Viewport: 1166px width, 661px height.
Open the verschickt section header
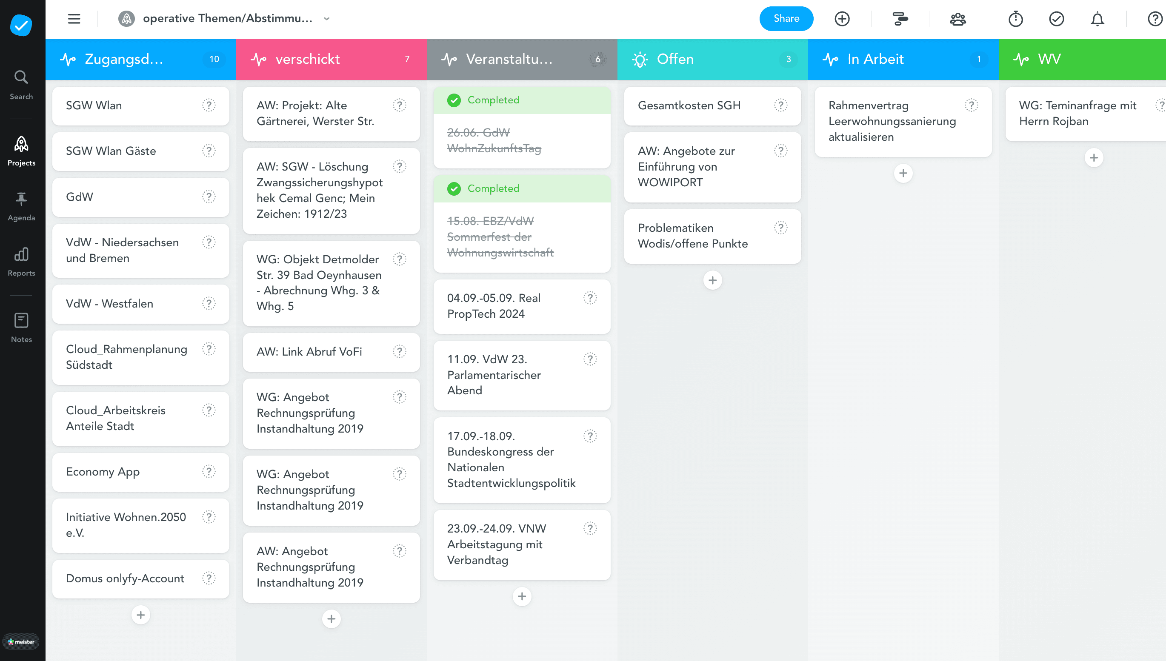click(x=307, y=60)
